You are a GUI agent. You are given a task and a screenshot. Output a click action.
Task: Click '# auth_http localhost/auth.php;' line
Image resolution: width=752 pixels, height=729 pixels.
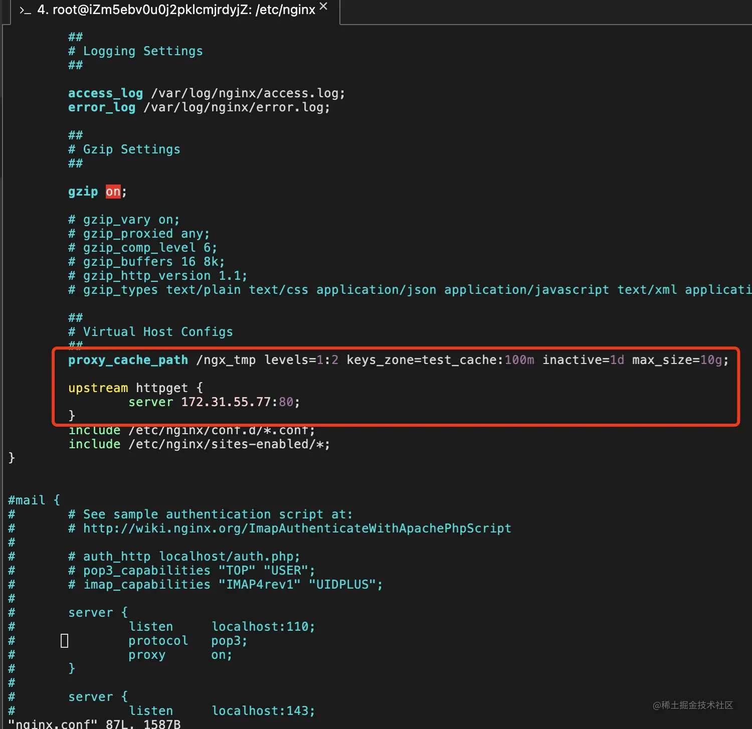tap(184, 557)
